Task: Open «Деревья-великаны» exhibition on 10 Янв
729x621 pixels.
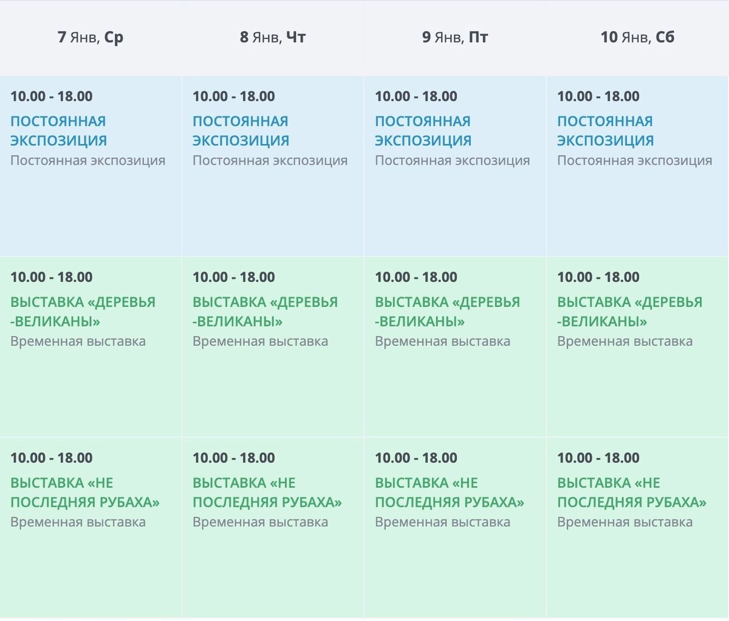Action: point(629,312)
